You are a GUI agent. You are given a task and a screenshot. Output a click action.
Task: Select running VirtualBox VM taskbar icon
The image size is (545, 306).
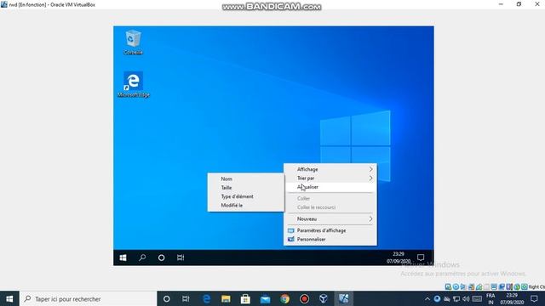click(x=344, y=298)
